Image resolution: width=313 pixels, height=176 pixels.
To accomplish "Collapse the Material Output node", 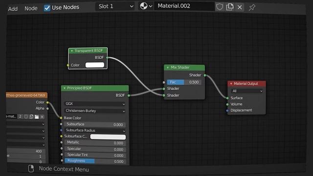I will pyautogui.click(x=231, y=84).
